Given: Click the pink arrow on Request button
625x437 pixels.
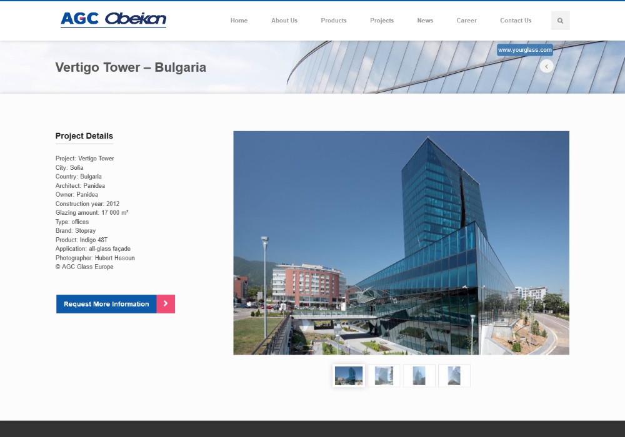Looking at the screenshot, I should pyautogui.click(x=166, y=303).
